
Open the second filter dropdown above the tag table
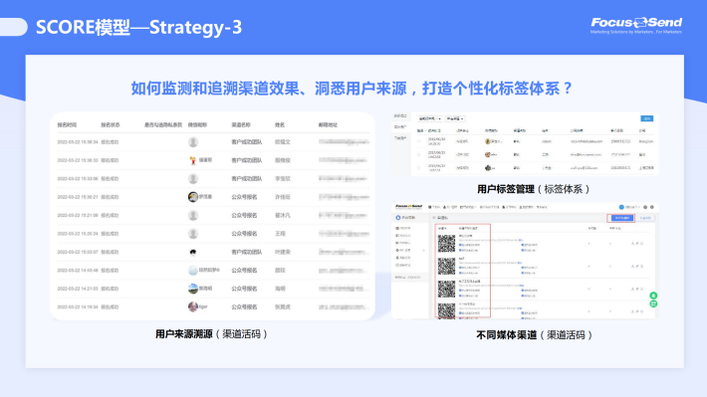coord(455,118)
